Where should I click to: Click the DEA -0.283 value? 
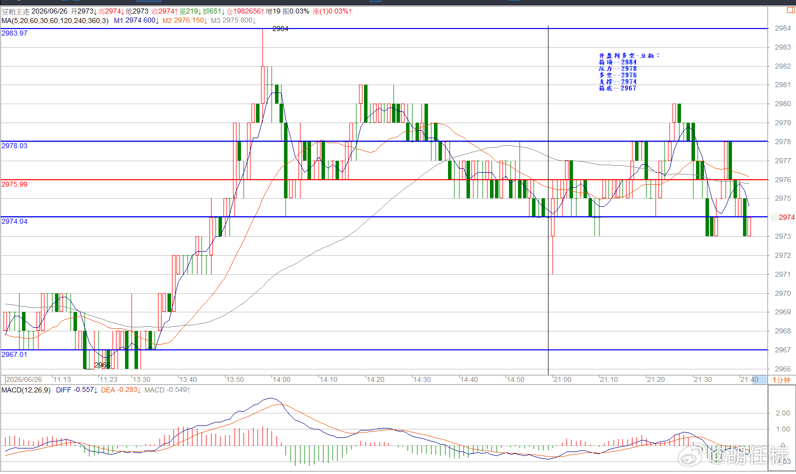(121, 390)
